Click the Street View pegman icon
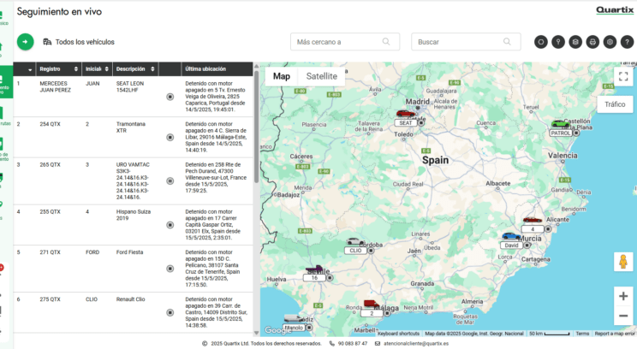This screenshot has width=637, height=349. tap(623, 262)
